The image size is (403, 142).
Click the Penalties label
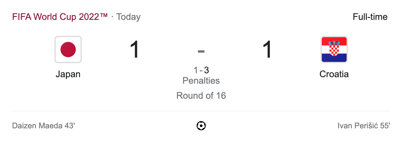click(201, 80)
